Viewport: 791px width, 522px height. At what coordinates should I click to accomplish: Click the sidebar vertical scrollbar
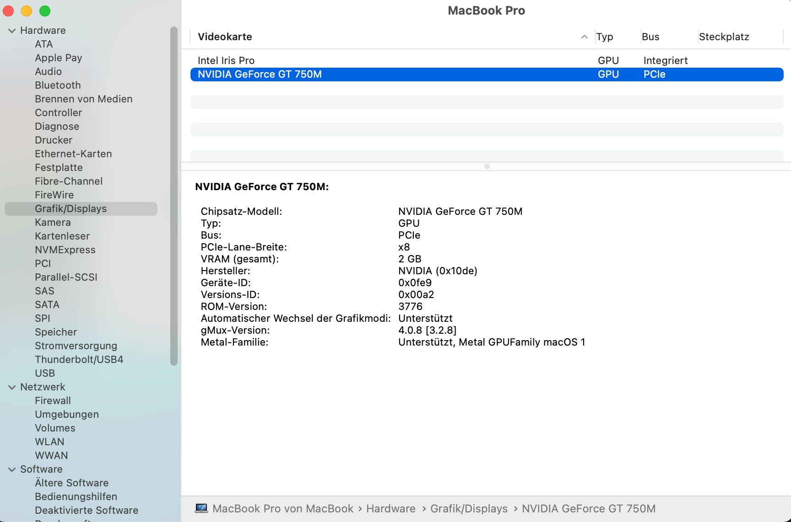click(x=174, y=196)
